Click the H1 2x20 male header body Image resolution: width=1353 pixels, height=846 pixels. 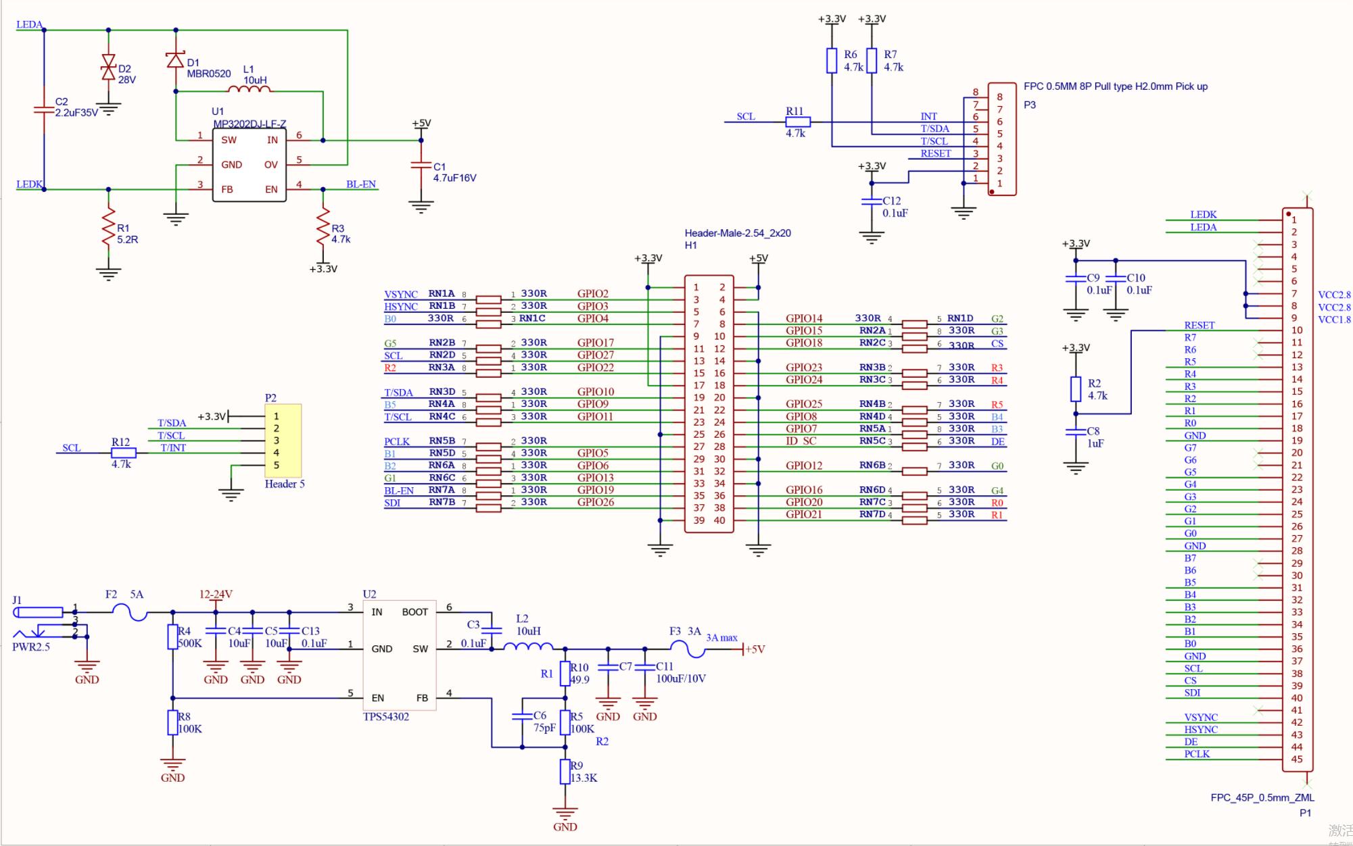(709, 404)
